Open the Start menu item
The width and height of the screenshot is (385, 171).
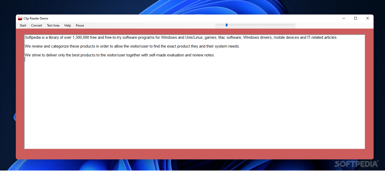23,25
